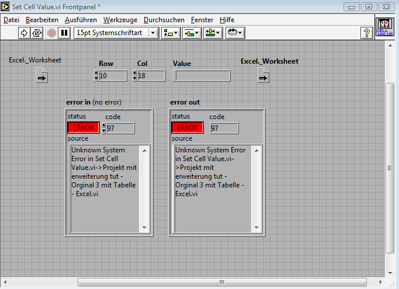Click the Value input field

(x=202, y=76)
